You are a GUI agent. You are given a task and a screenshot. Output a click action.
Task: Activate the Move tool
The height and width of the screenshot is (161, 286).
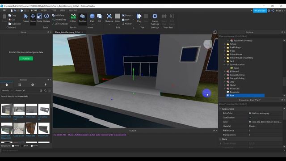(x=33, y=18)
